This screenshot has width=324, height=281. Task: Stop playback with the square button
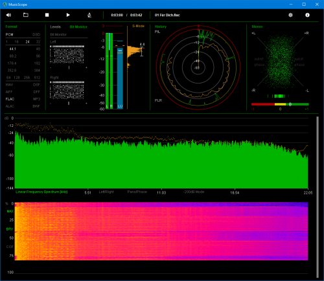coord(47,15)
